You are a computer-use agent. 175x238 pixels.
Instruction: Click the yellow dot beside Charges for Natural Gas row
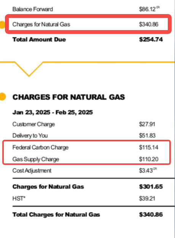coord(2,25)
